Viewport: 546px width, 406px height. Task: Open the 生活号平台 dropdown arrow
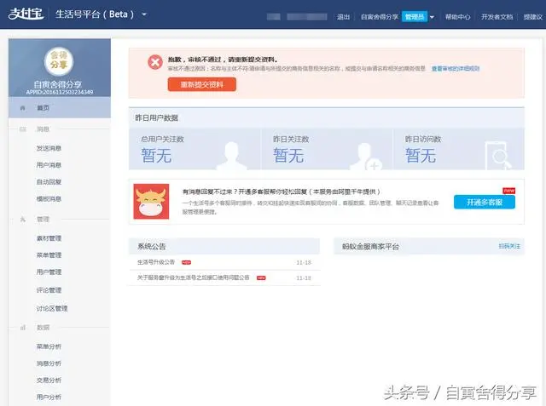point(144,14)
